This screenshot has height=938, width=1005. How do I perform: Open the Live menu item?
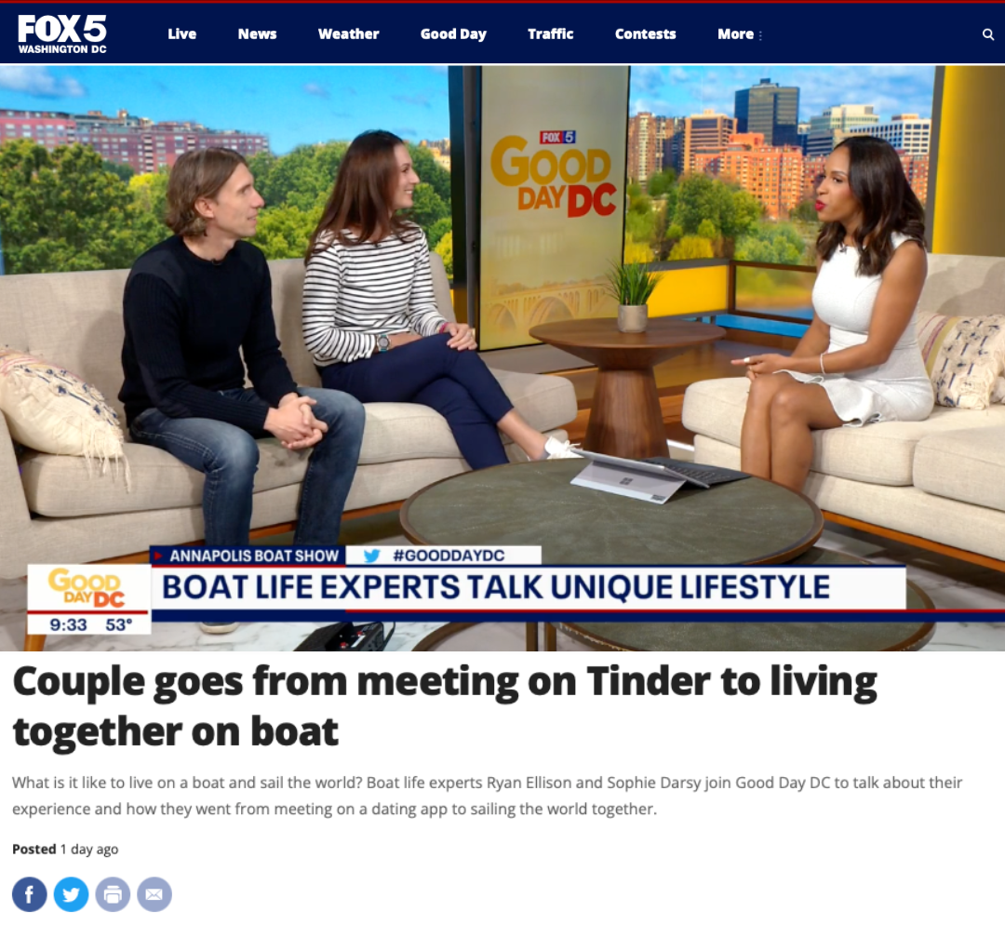click(x=182, y=34)
